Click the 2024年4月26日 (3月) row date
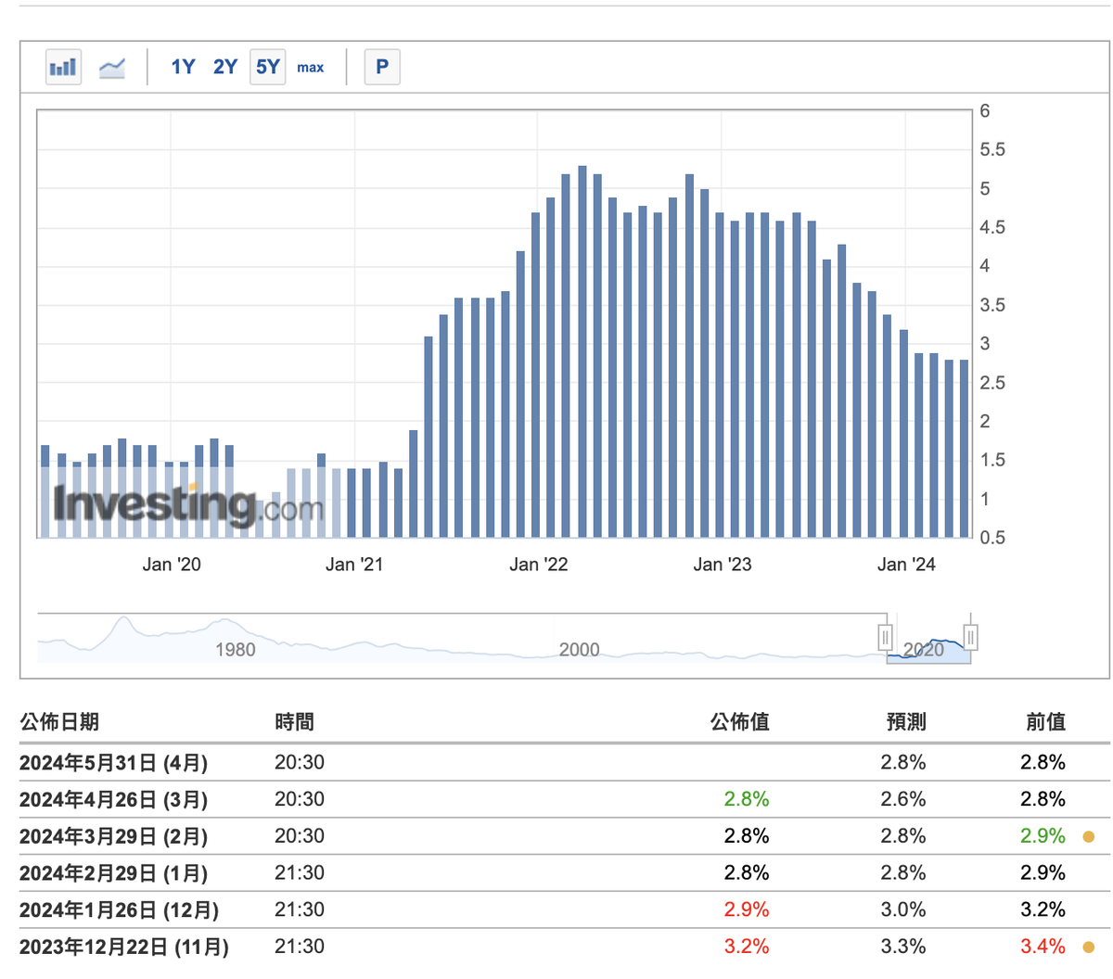 coord(113,800)
